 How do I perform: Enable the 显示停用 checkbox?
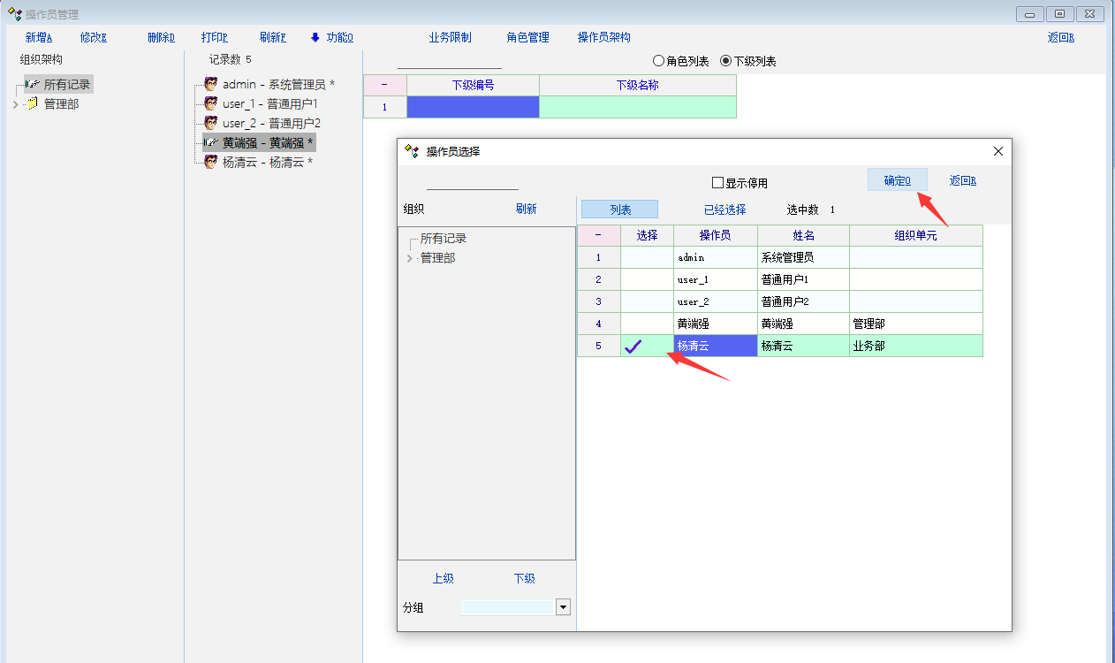pyautogui.click(x=718, y=183)
